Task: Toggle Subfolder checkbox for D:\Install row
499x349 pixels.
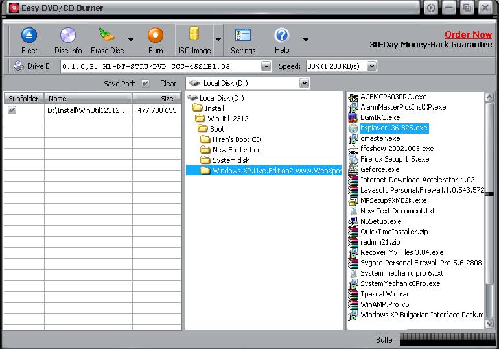Action: pos(12,110)
